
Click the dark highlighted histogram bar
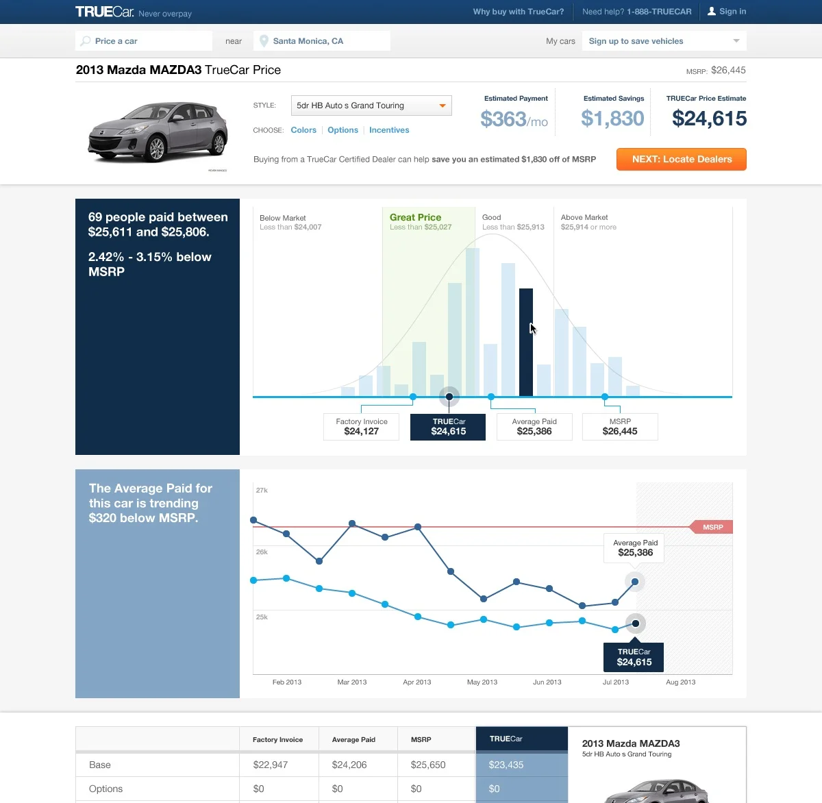(x=526, y=342)
